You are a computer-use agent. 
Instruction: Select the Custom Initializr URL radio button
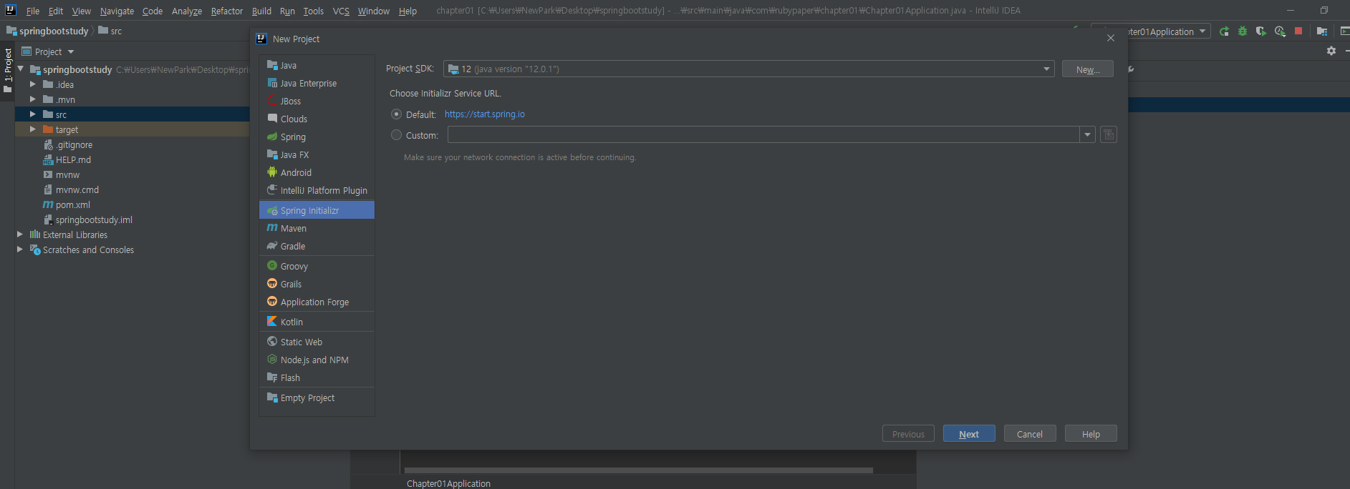396,135
